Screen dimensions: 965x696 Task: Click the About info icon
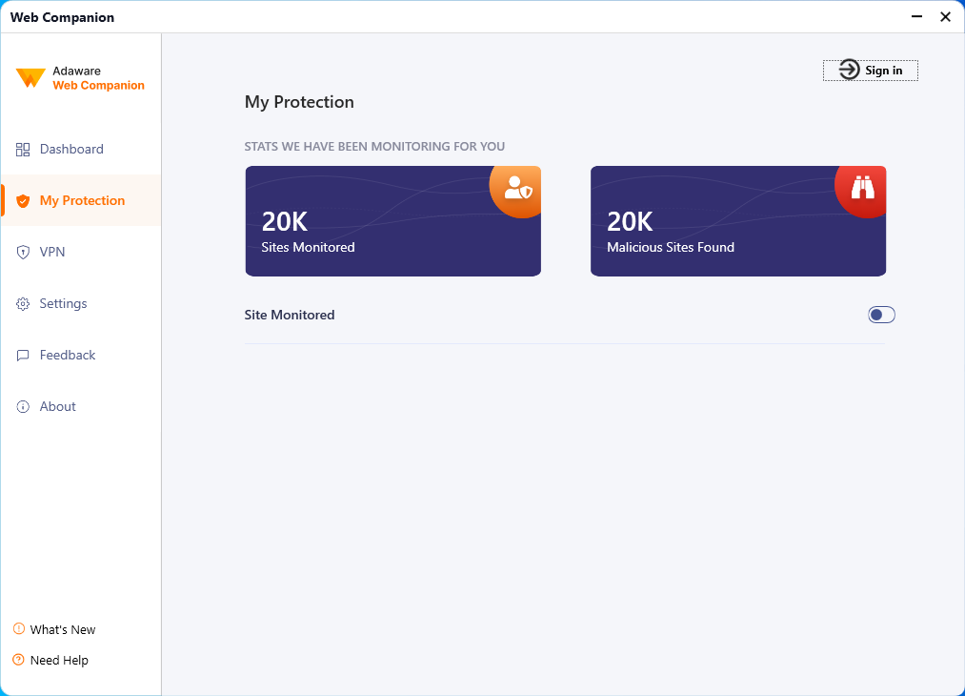click(x=21, y=406)
